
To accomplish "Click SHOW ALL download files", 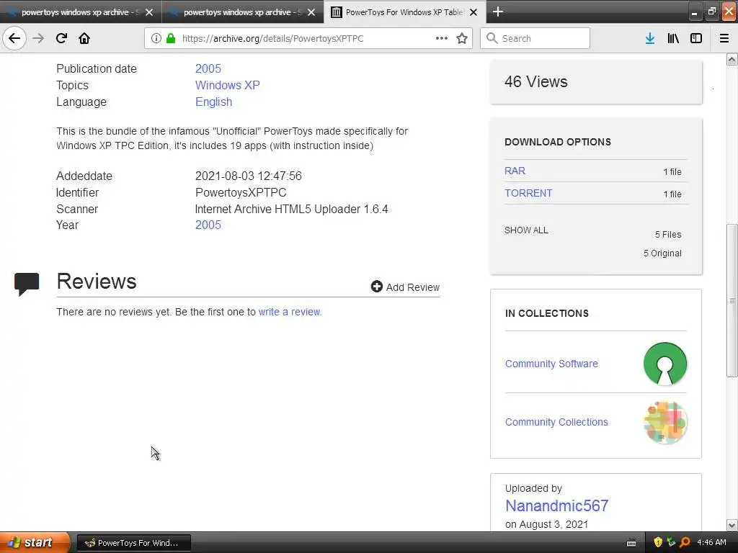I will (x=526, y=230).
